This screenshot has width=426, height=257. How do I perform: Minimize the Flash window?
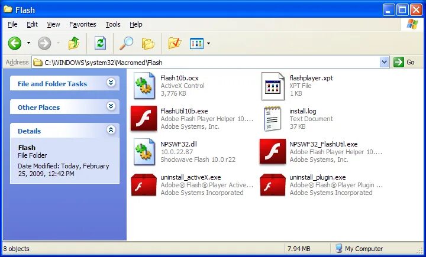click(x=389, y=10)
